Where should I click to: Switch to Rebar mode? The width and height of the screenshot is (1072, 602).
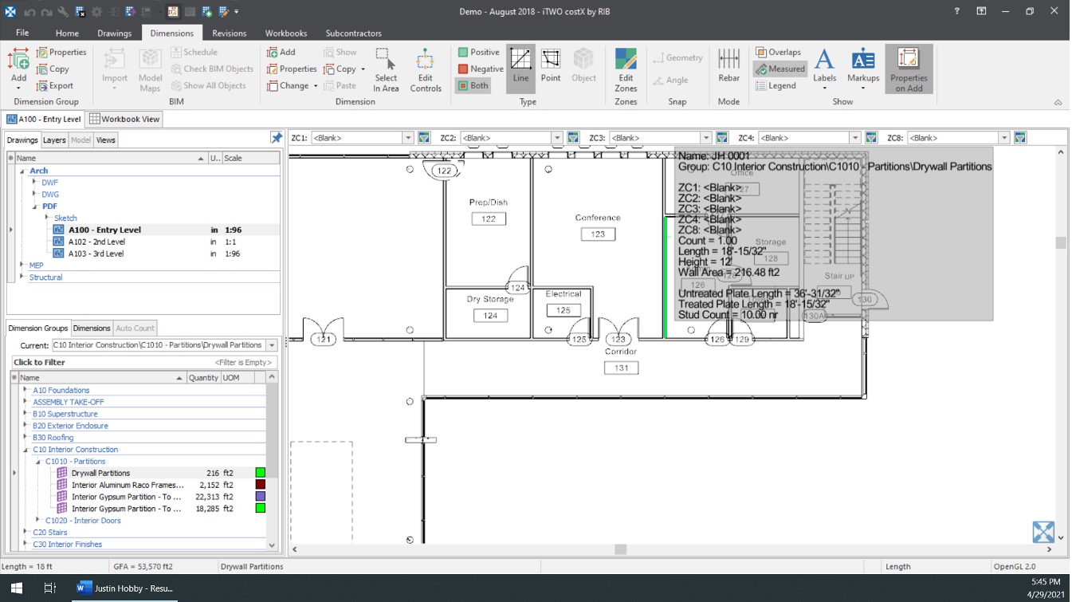point(728,65)
